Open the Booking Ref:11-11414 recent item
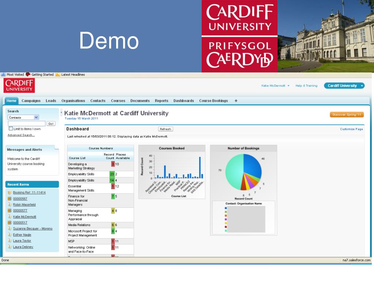Screen dimensions: 374x281 pyautogui.click(x=29, y=192)
